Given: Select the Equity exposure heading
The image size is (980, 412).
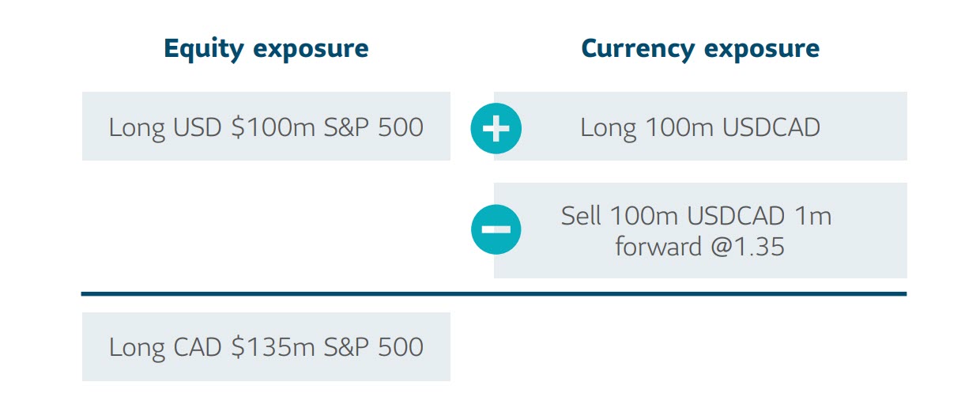Looking at the screenshot, I should [x=266, y=49].
